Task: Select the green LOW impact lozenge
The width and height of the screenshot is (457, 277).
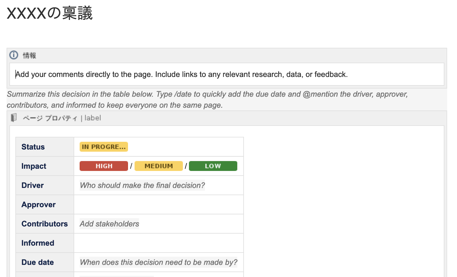Action: click(213, 166)
